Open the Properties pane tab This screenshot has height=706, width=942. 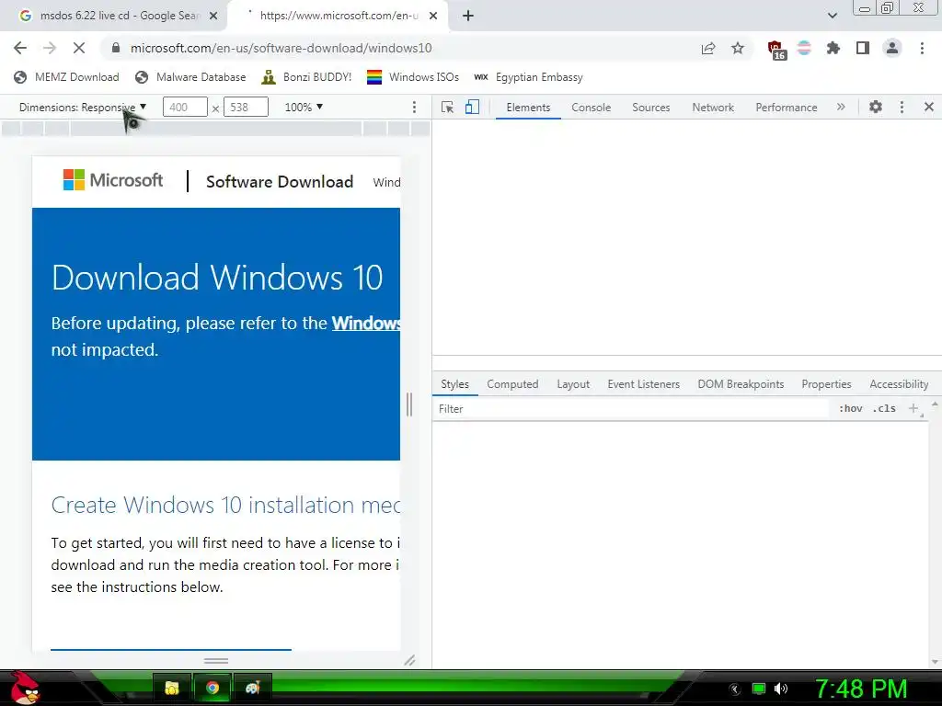pos(826,384)
